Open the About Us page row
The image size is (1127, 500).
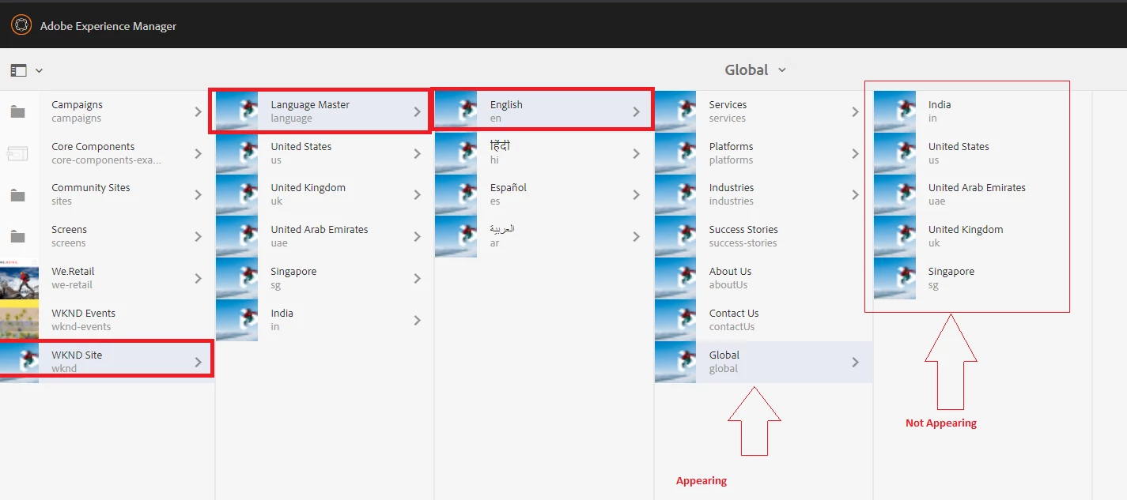(x=763, y=278)
